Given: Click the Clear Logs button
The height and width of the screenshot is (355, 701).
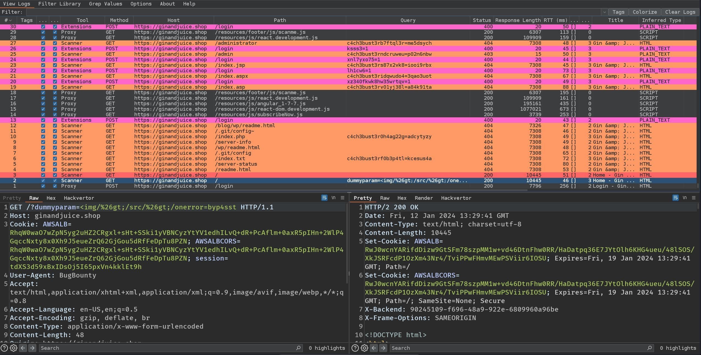Looking at the screenshot, I should click(x=680, y=12).
